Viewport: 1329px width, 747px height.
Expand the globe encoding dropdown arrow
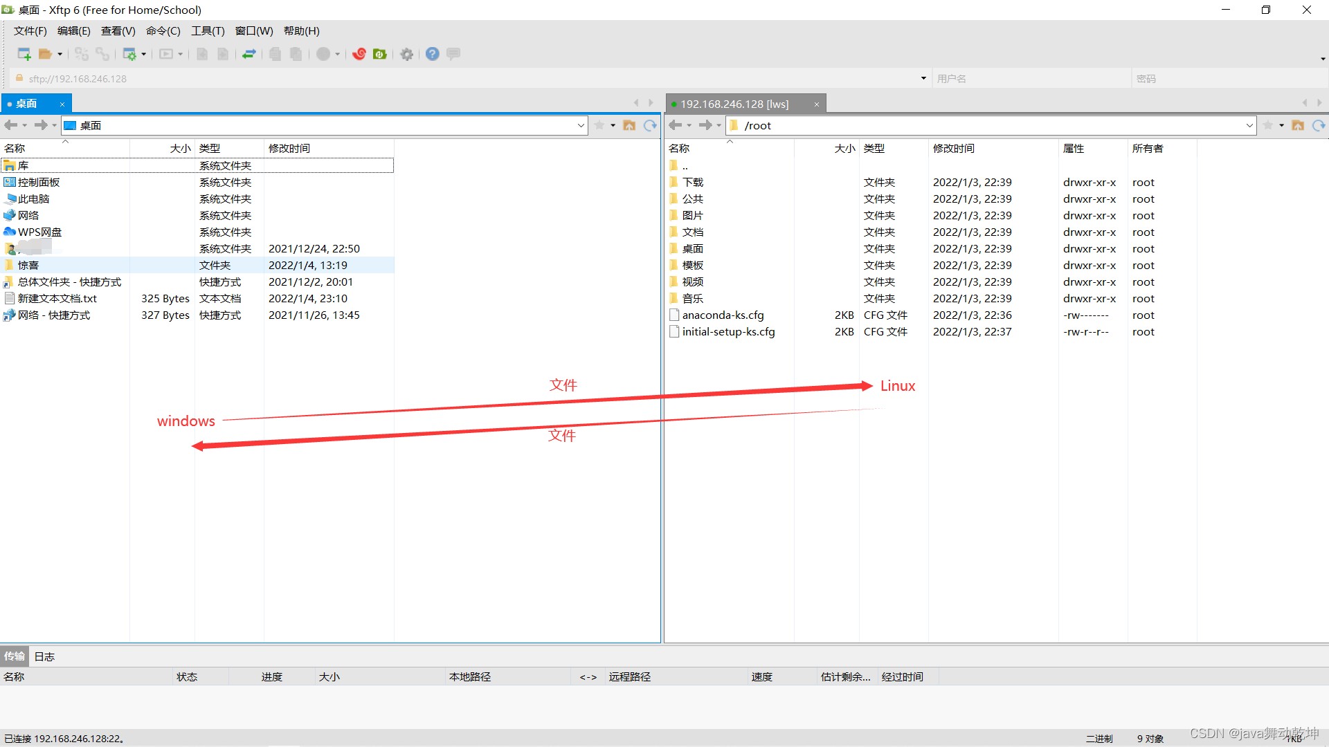[x=338, y=54]
